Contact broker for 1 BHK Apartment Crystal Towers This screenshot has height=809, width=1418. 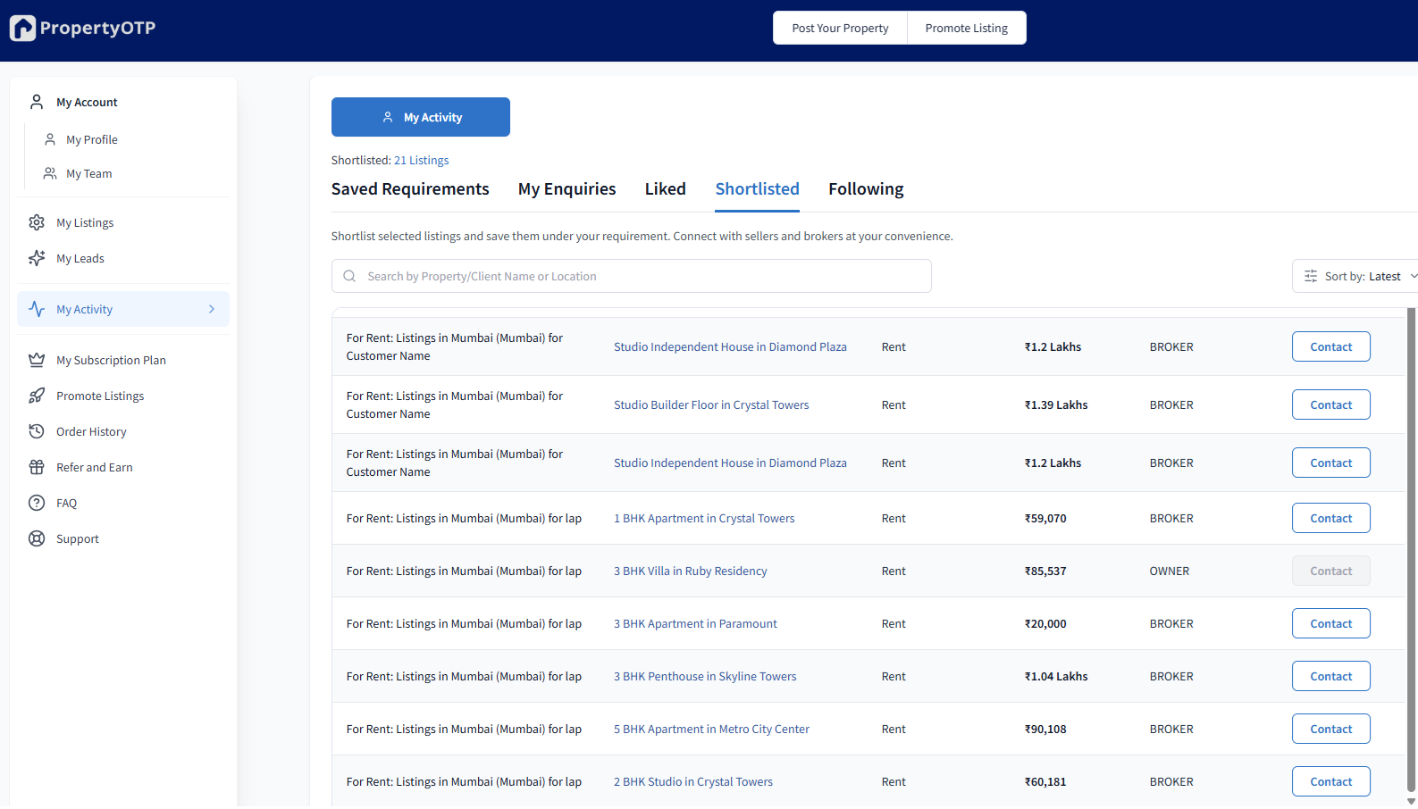tap(1330, 518)
